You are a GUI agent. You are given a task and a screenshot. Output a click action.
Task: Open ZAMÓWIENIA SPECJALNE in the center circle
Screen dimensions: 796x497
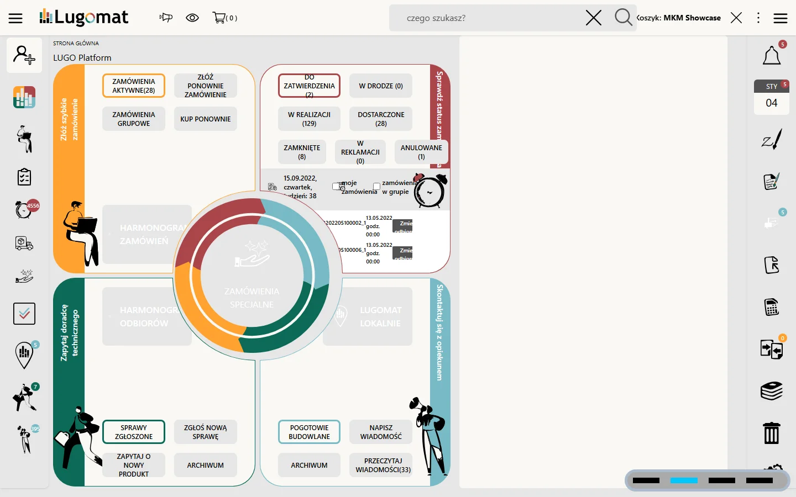pyautogui.click(x=252, y=275)
